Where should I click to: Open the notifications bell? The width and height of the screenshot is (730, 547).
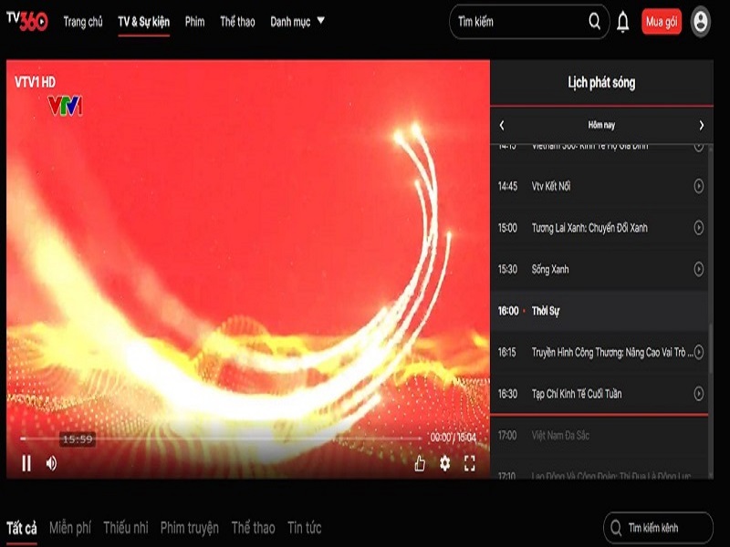point(622,22)
